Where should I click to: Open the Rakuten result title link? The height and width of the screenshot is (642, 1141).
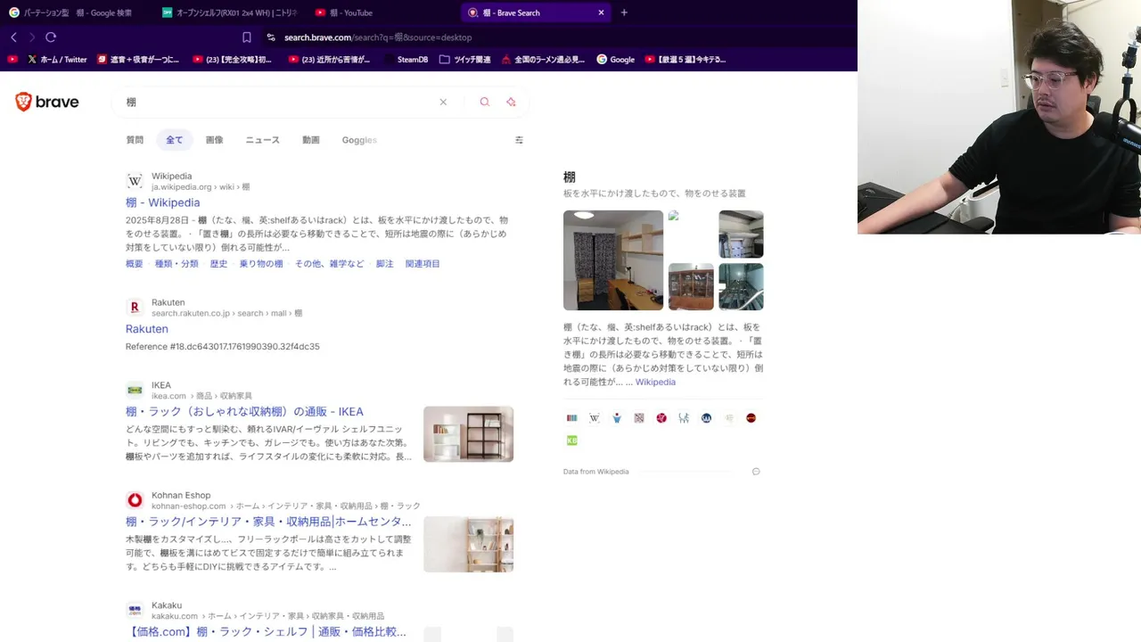coord(146,329)
